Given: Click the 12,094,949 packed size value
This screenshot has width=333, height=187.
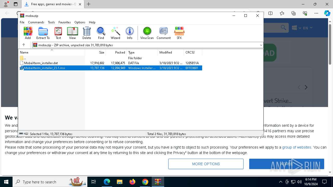Looking at the screenshot, I should pyautogui.click(x=118, y=68).
